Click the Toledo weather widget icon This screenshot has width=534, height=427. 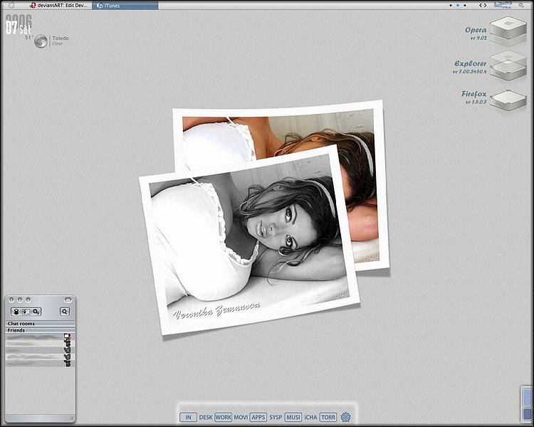pos(41,42)
